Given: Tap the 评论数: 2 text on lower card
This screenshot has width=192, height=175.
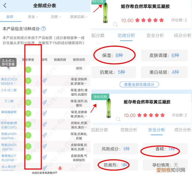Looking at the screenshot, I should (x=179, y=115).
